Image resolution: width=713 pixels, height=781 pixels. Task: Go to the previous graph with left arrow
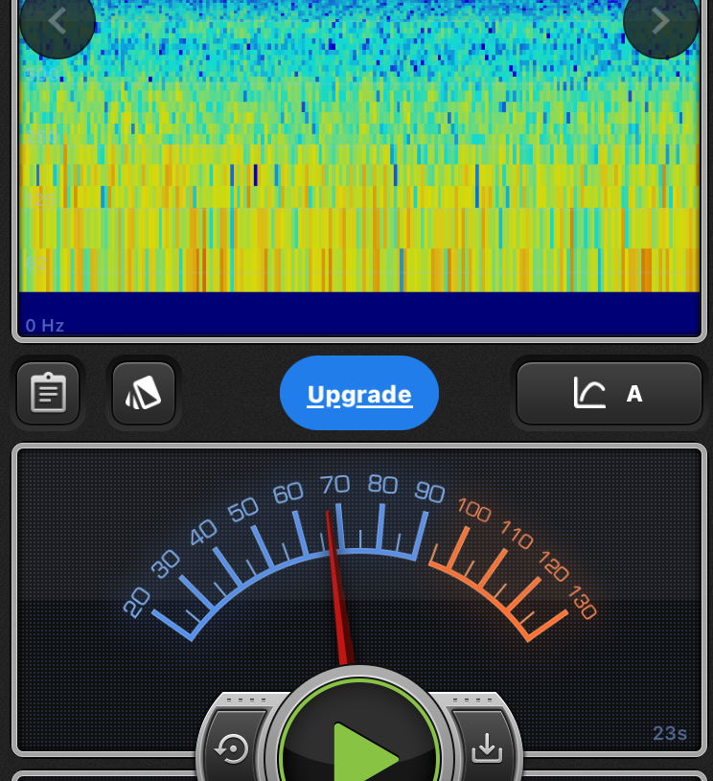coord(57,21)
